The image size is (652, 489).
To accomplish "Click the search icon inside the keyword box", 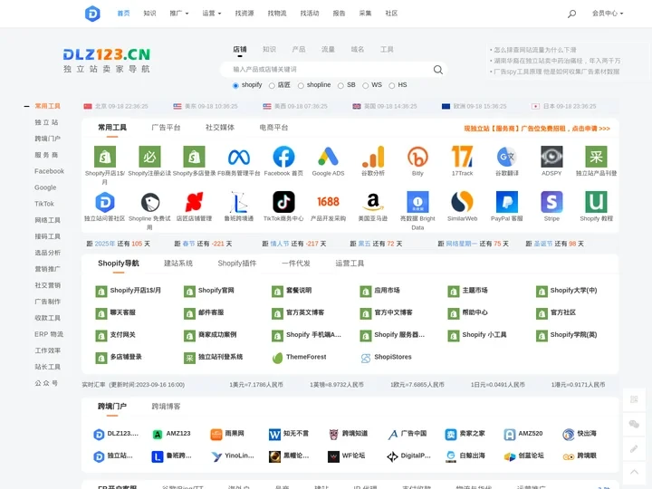I will pyautogui.click(x=438, y=70).
